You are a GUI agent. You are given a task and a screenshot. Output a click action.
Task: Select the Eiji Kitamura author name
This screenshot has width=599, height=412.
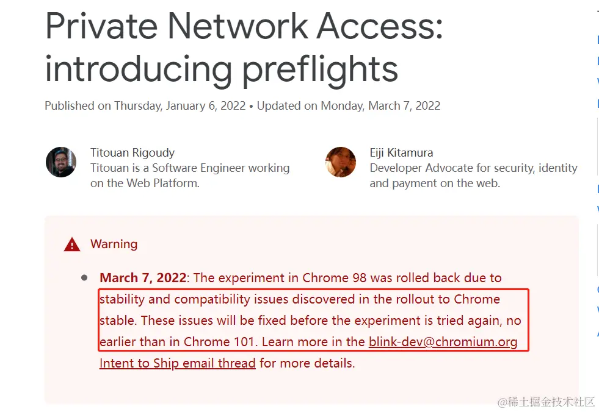tap(401, 152)
